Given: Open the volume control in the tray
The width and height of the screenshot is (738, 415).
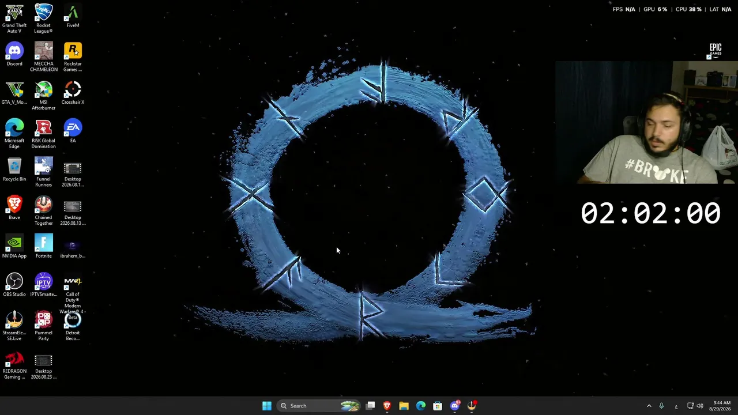Looking at the screenshot, I should (701, 406).
